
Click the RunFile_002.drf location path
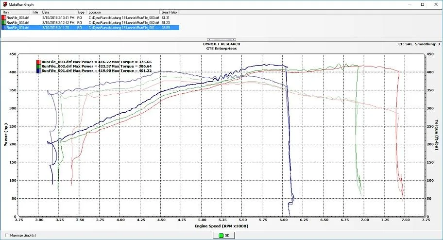(x=123, y=23)
